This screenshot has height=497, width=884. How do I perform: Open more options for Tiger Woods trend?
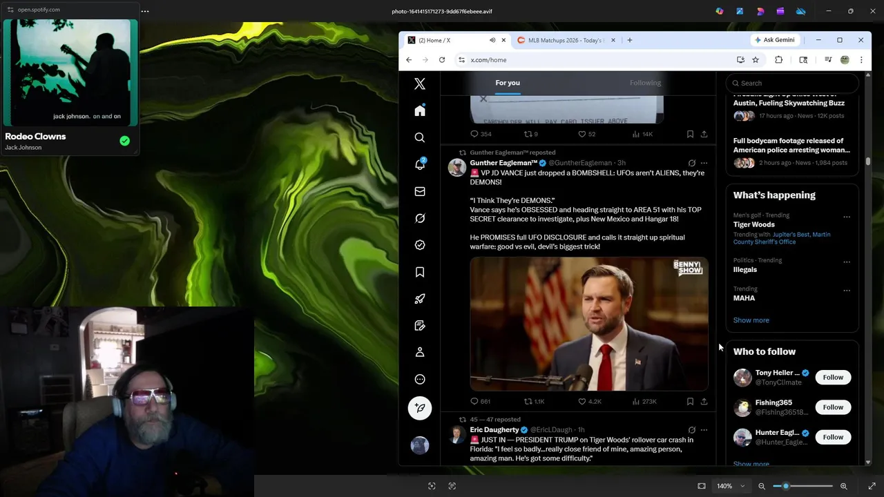coord(847,217)
